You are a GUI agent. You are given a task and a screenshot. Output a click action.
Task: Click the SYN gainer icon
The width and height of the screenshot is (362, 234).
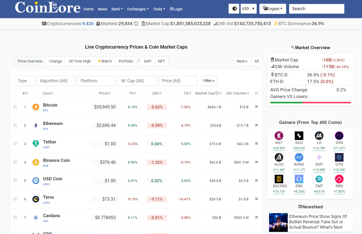pos(339,136)
